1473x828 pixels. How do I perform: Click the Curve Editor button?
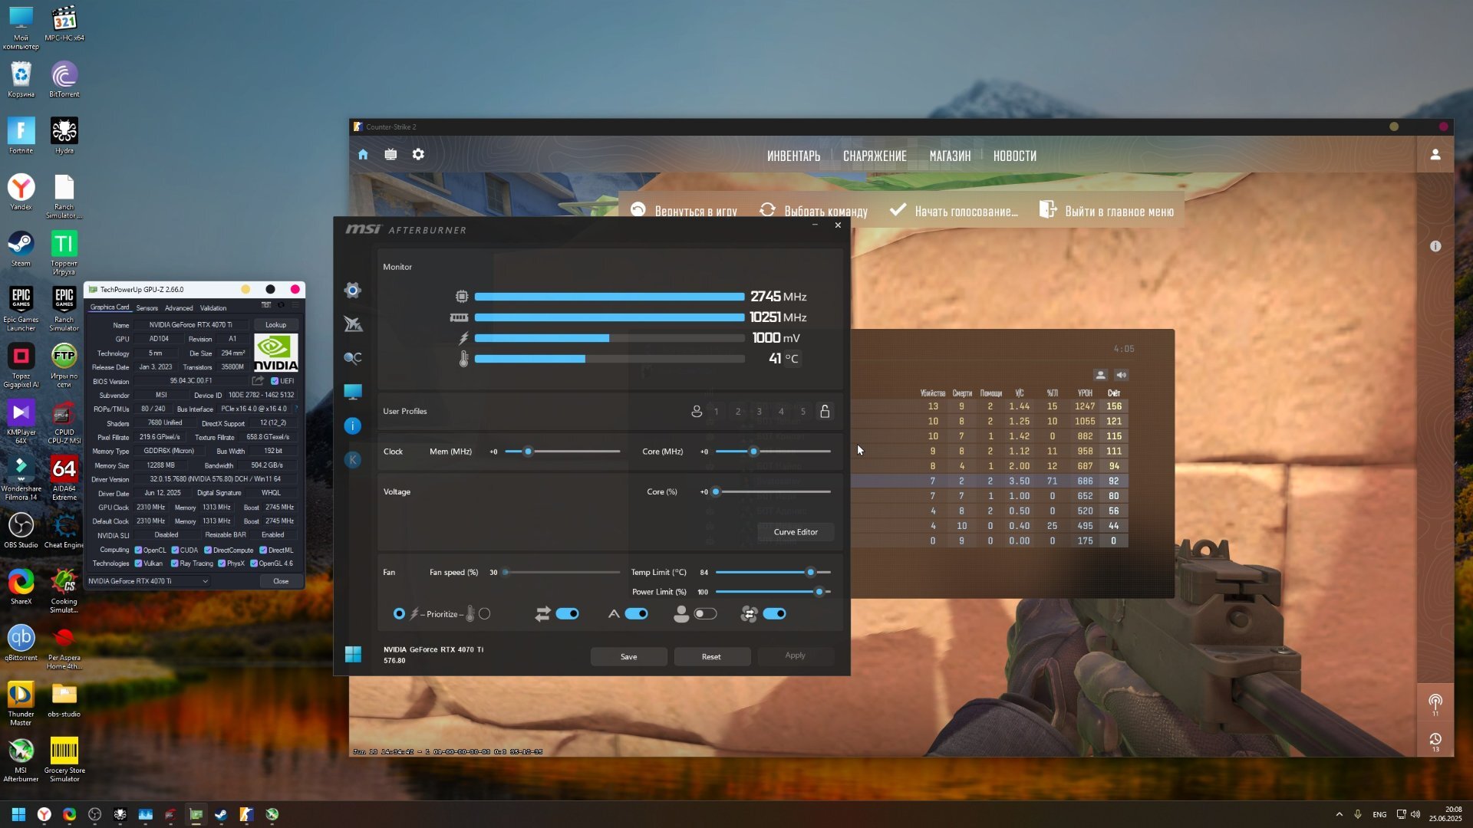click(x=795, y=532)
